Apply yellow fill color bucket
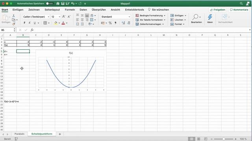This screenshot has width=252, height=141. pyautogui.click(x=56, y=23)
